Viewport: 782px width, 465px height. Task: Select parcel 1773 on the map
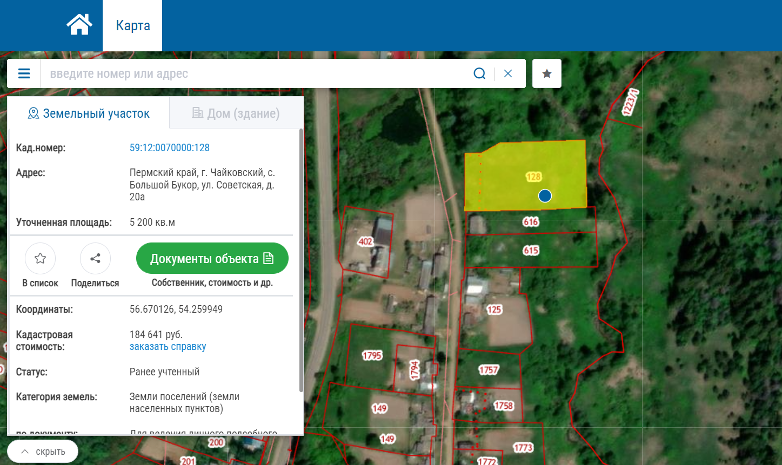point(523,448)
